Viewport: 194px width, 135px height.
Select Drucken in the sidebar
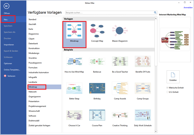7,38
